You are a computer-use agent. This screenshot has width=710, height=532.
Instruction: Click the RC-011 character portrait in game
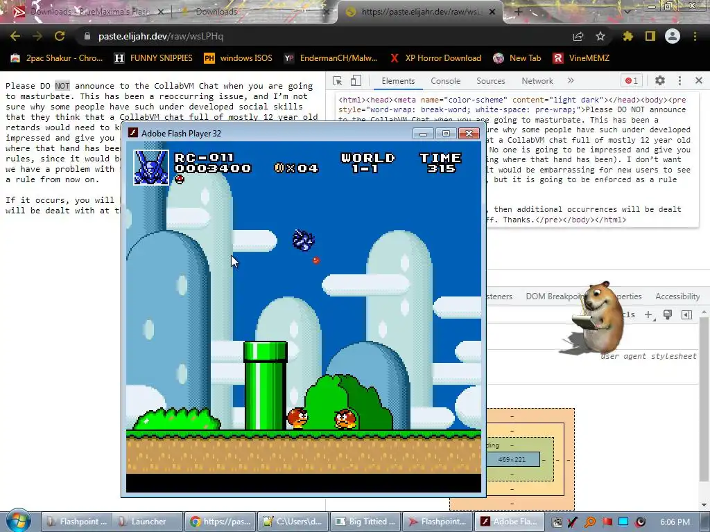[x=151, y=168]
